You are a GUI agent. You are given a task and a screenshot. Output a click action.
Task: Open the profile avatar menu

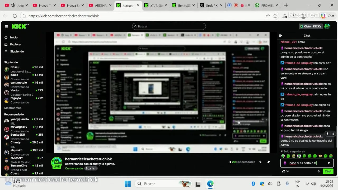(x=327, y=26)
